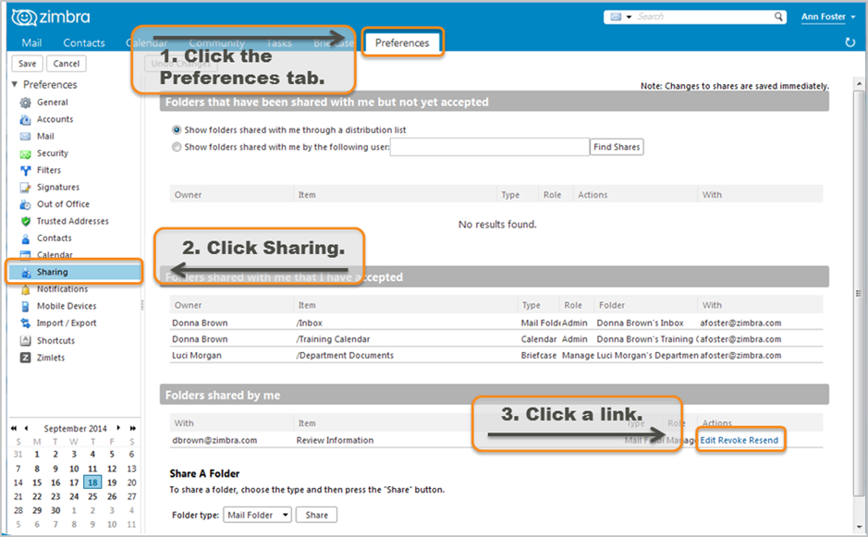Open Zimlets section
The image size is (868, 537).
[50, 358]
